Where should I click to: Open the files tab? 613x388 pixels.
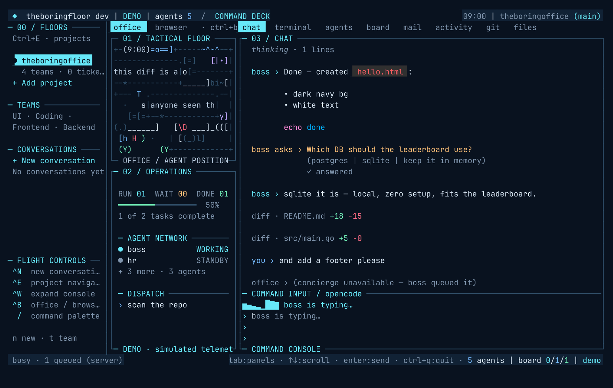tap(525, 27)
